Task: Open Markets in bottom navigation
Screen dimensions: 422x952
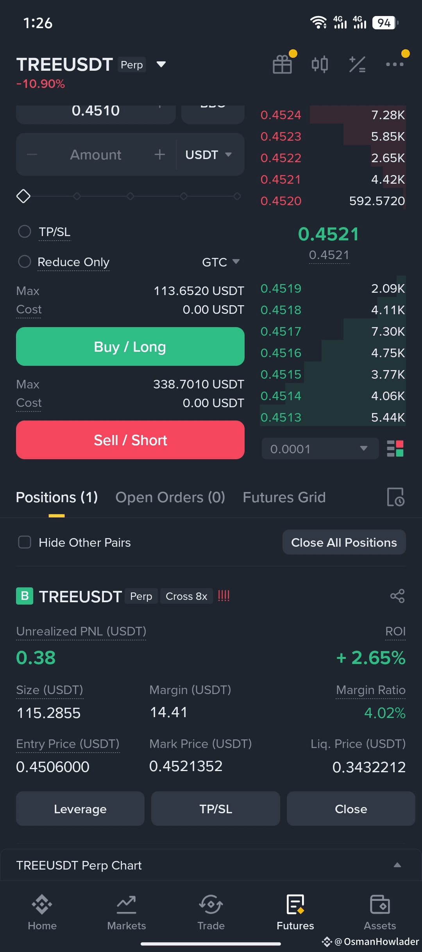Action: [127, 913]
